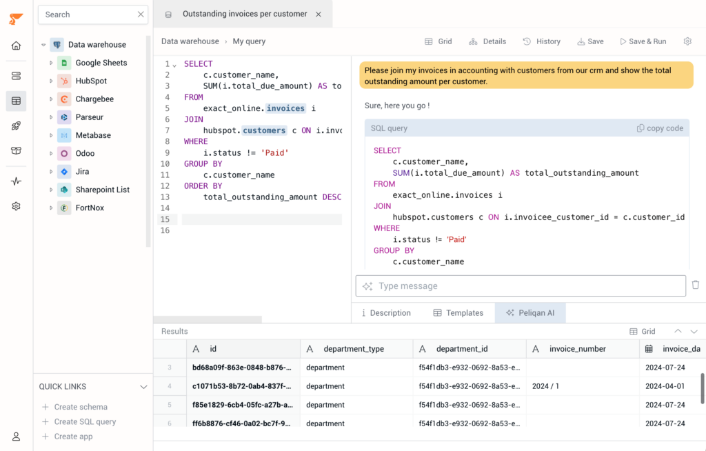Click the gear settings icon in query toolbar
This screenshot has width=706, height=451.
click(687, 41)
